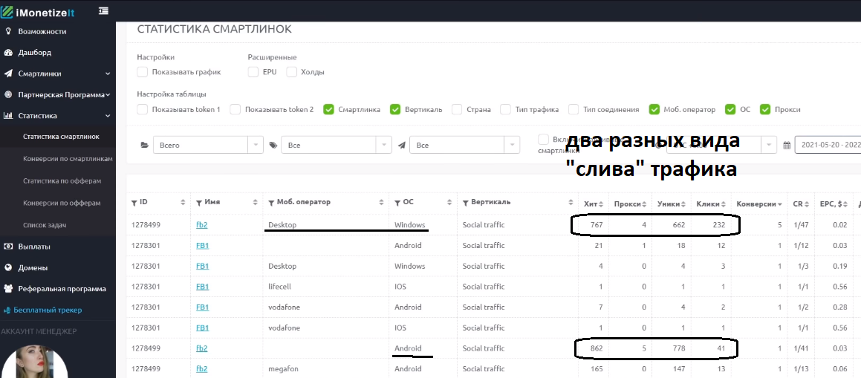Check the Тип трафика checkbox
The height and width of the screenshot is (378, 861).
click(x=506, y=109)
